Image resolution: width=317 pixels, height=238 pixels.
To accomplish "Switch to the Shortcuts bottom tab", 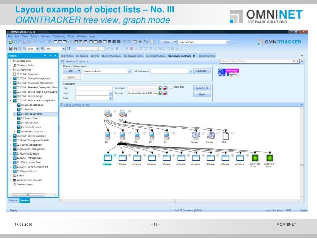I will point(13,201).
